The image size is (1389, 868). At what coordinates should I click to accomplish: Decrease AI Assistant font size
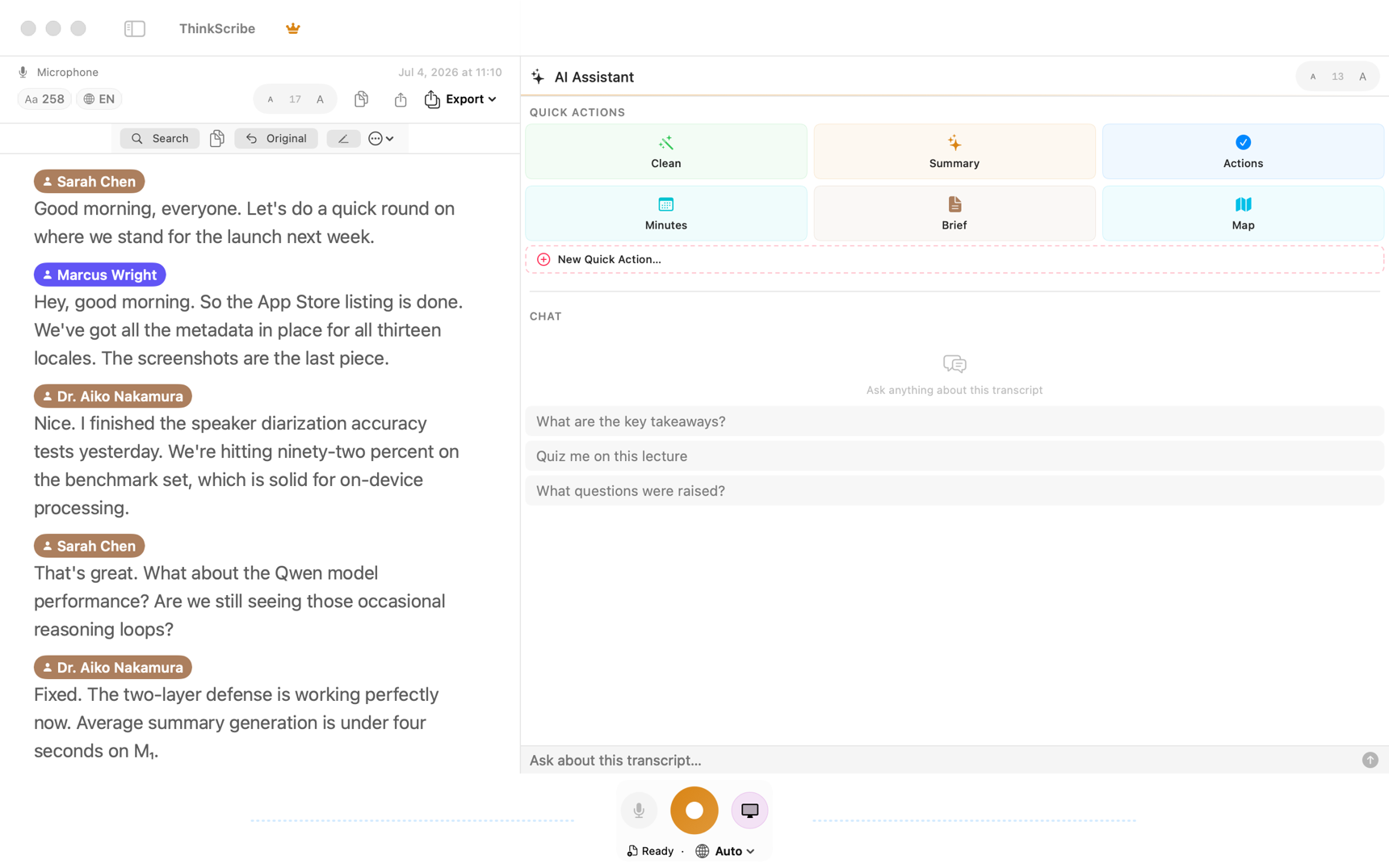point(1313,78)
